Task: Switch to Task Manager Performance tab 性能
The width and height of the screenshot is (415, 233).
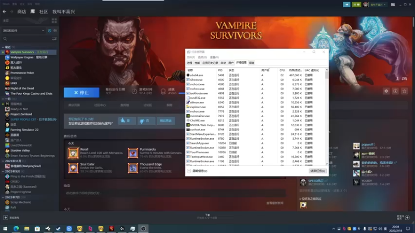Action: [197, 63]
